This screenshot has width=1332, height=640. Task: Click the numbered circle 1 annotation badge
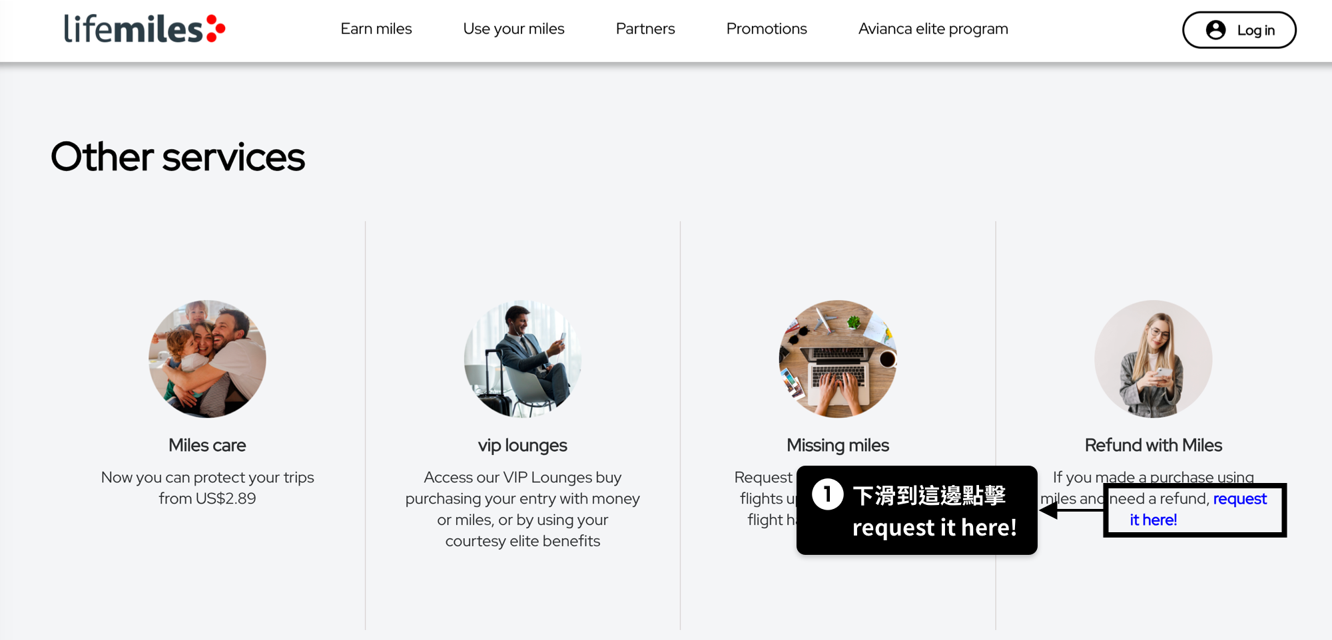pos(828,494)
